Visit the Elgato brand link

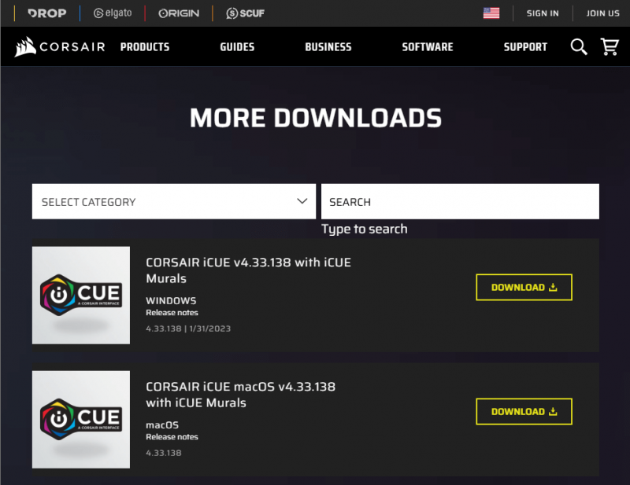click(x=113, y=13)
